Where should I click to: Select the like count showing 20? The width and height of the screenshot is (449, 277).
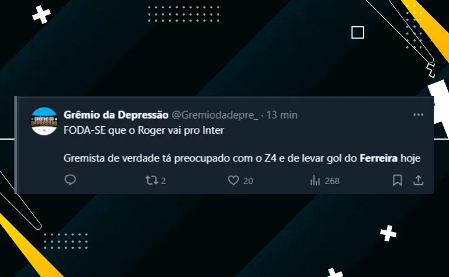pos(248,181)
